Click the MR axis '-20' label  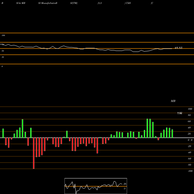[189, 146]
